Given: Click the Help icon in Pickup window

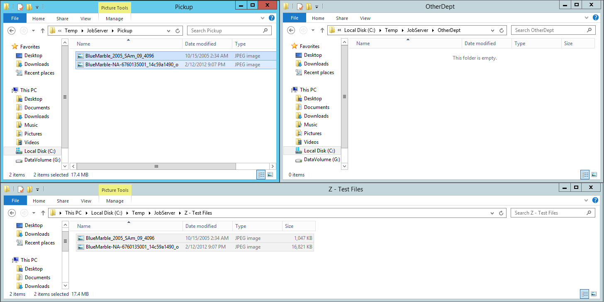Looking at the screenshot, I should [272, 18].
